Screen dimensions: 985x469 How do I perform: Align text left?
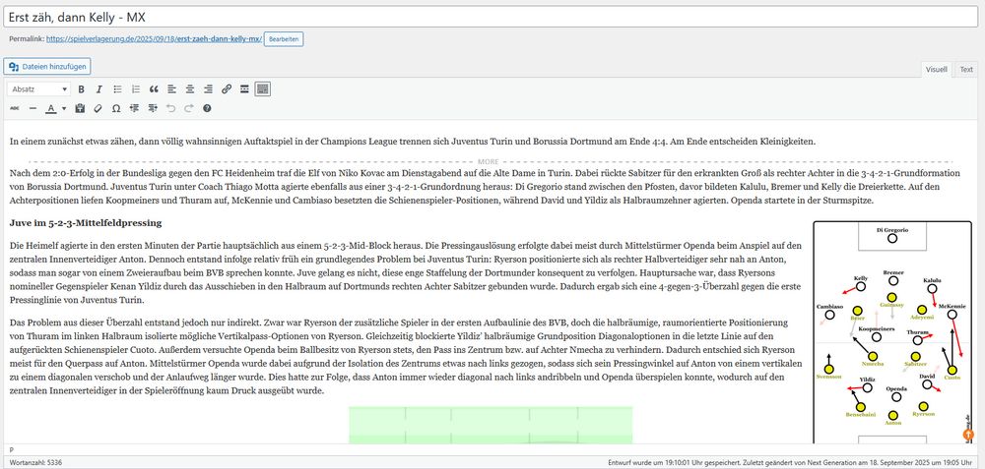(171, 89)
